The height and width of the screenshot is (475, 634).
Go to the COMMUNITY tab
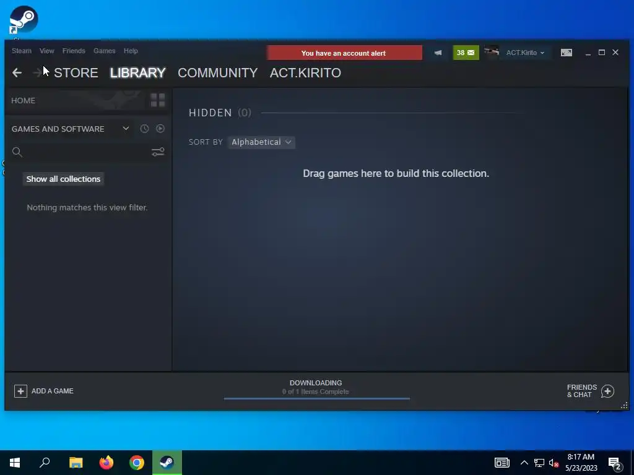click(x=217, y=73)
